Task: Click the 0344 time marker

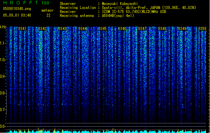Action: (x=82, y=29)
